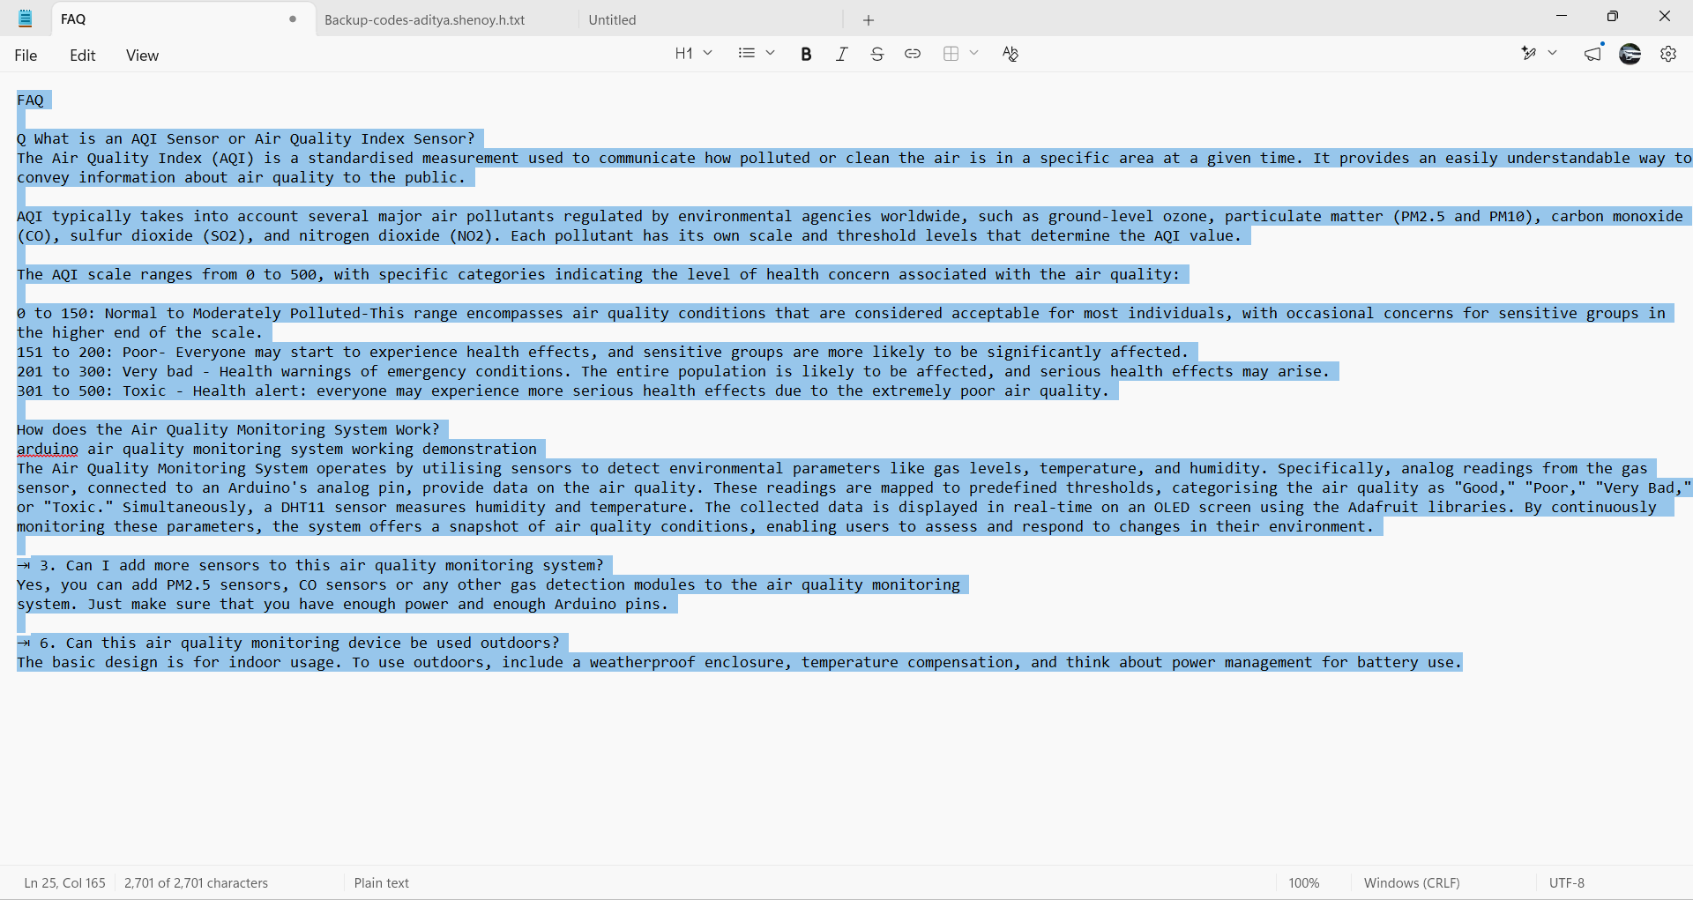Minimize the Notepad window
Viewport: 1693px width, 900px height.
[1562, 16]
